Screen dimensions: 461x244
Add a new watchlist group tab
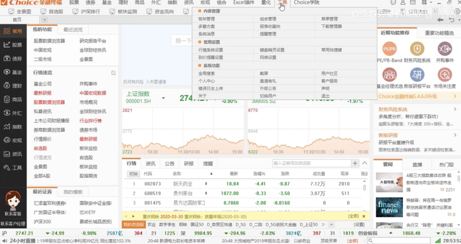331,225
